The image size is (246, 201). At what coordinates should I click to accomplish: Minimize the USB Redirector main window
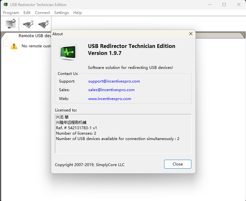pos(210,4)
